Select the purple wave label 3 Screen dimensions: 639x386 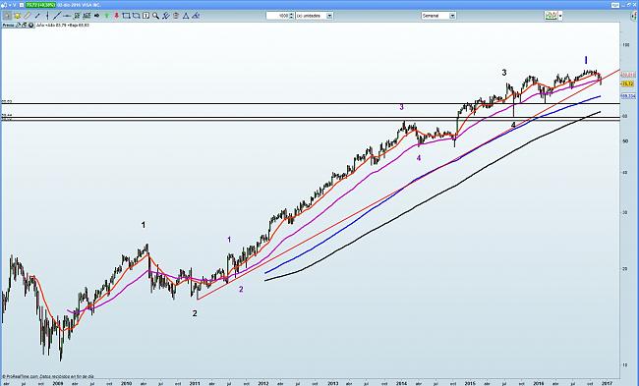click(x=401, y=107)
